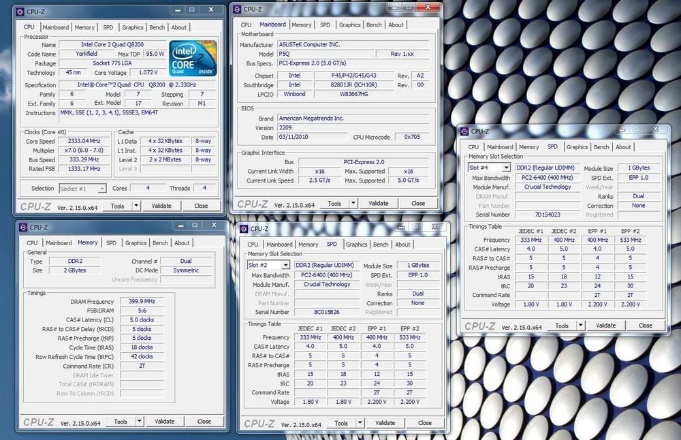Open Graphics tab in the Mainboard window

click(349, 25)
